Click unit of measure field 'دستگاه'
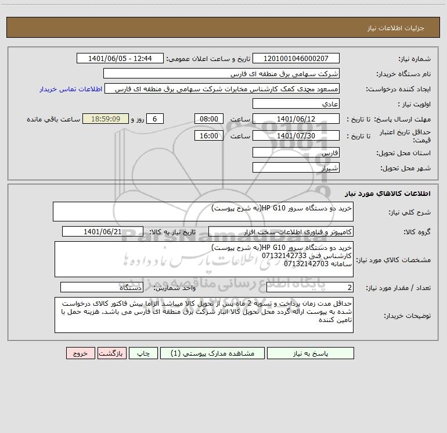The image size is (447, 433). [x=102, y=287]
